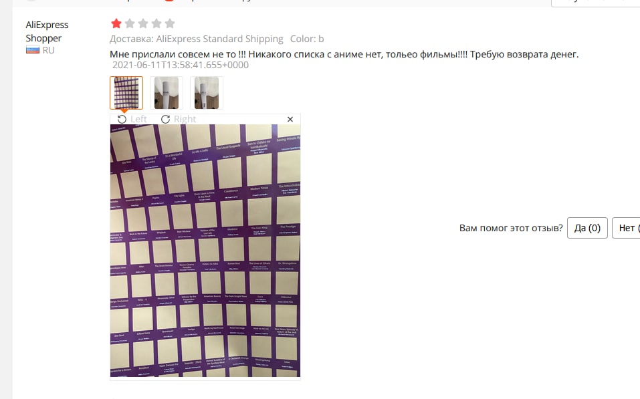The height and width of the screenshot is (399, 640).
Task: Click the RU country label
Action: (x=49, y=50)
